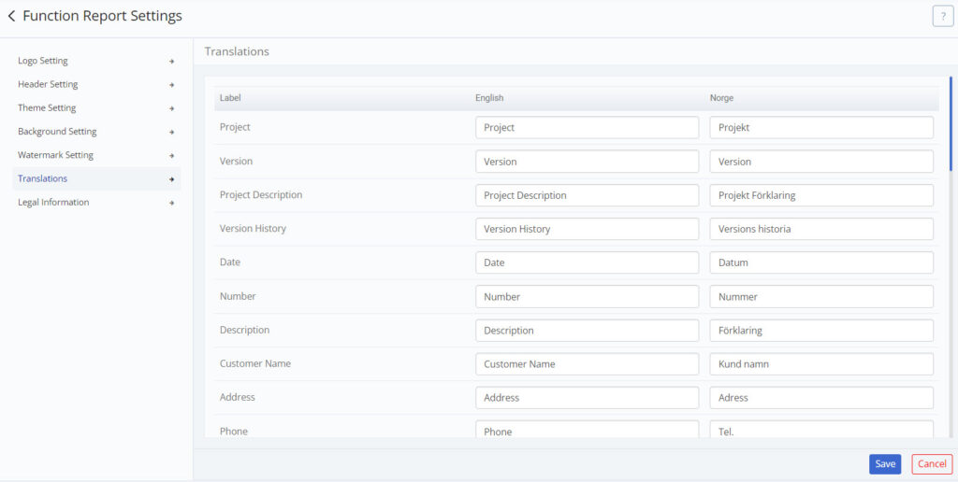Click the arrow icon next to Logo Setting
The image size is (958, 482).
(172, 61)
